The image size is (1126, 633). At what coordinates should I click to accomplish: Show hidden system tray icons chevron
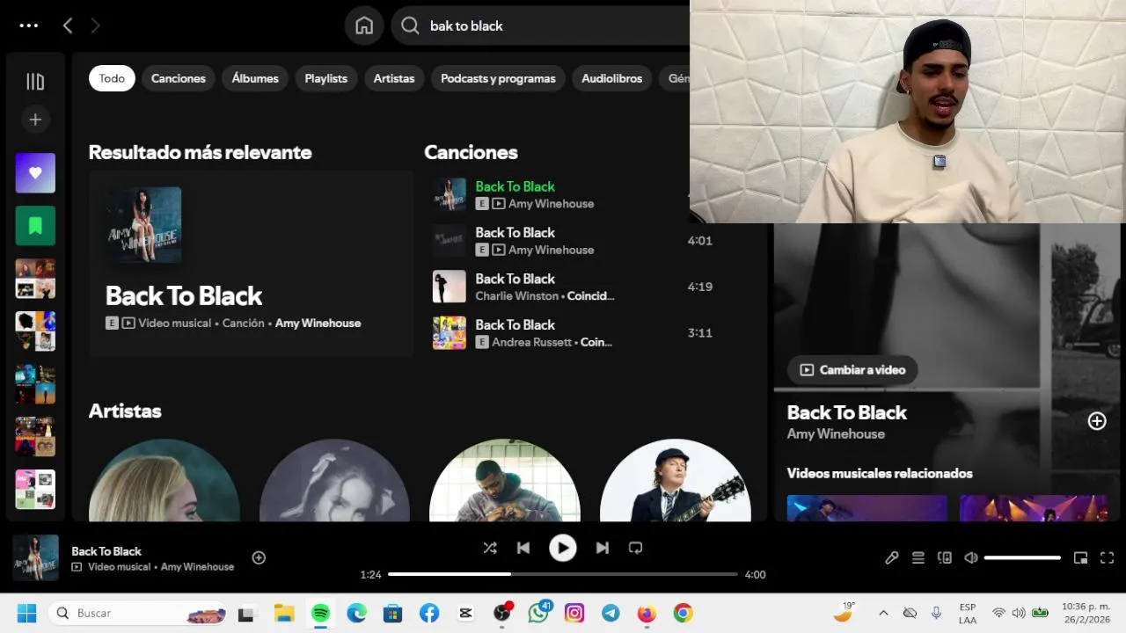point(883,613)
